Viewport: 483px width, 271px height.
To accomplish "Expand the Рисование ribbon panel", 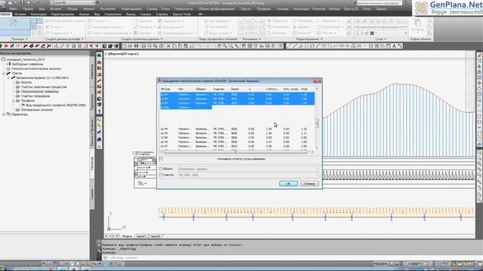I will point(252,39).
